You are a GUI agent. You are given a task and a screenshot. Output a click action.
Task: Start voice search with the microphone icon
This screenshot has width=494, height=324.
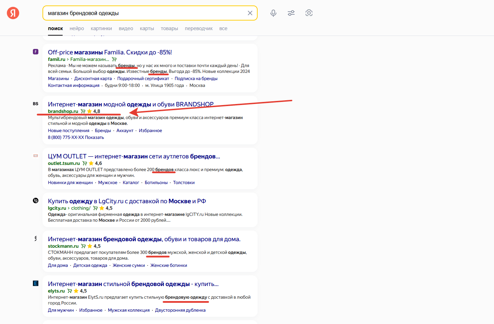click(x=273, y=13)
